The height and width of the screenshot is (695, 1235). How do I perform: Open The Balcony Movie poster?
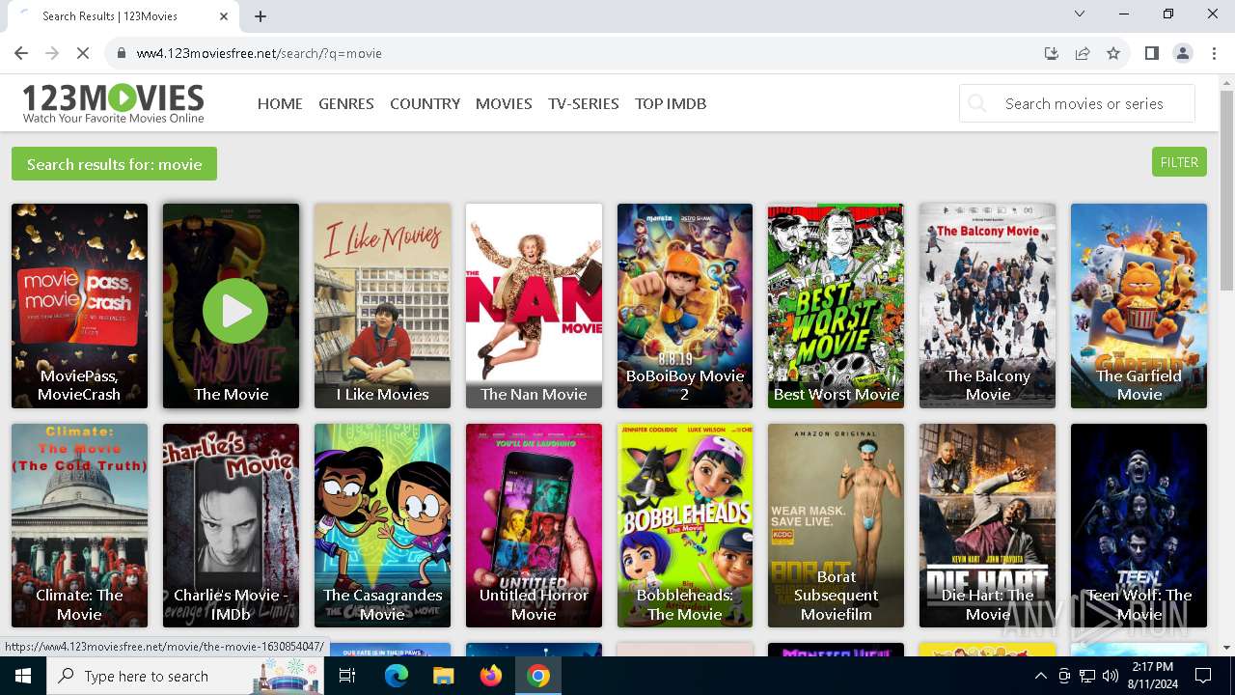pos(987,306)
